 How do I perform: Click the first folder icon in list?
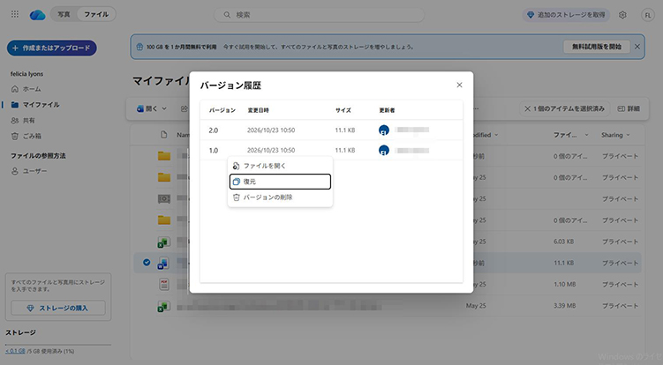click(164, 156)
